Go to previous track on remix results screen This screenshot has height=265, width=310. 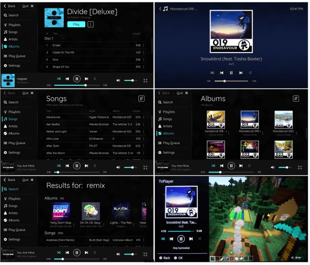tap(67, 253)
